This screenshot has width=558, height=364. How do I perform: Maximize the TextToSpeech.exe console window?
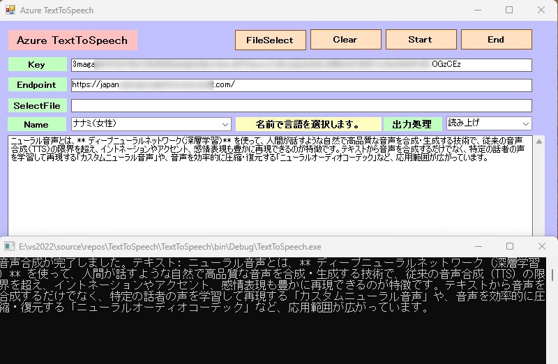pos(510,247)
